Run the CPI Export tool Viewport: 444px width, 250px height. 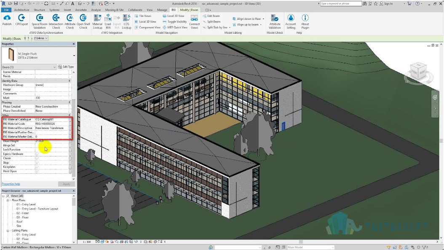pos(21,20)
